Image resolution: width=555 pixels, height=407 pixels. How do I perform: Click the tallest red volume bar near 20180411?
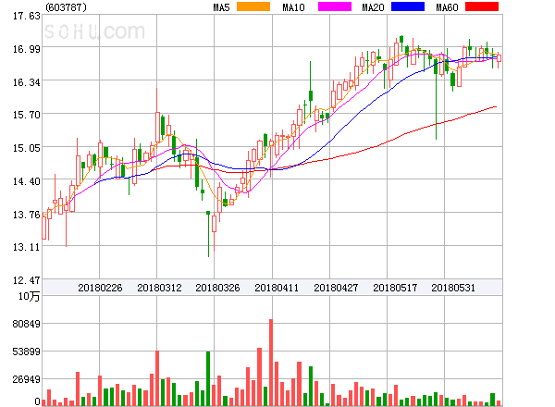click(x=271, y=362)
